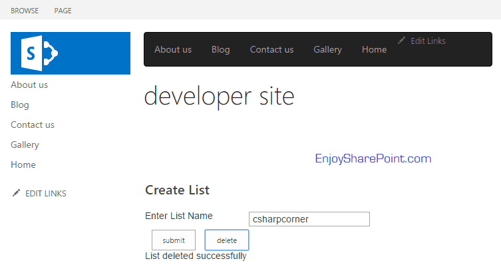Screen dimensions: 501x275
Task: Select Blog in the dark top navigation
Action: pyautogui.click(x=220, y=49)
